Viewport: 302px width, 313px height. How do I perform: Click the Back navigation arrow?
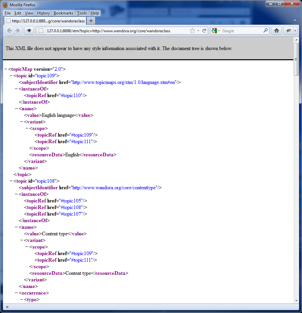coord(10,31)
